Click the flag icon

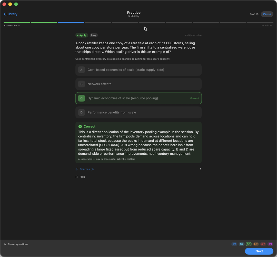pos(77,177)
